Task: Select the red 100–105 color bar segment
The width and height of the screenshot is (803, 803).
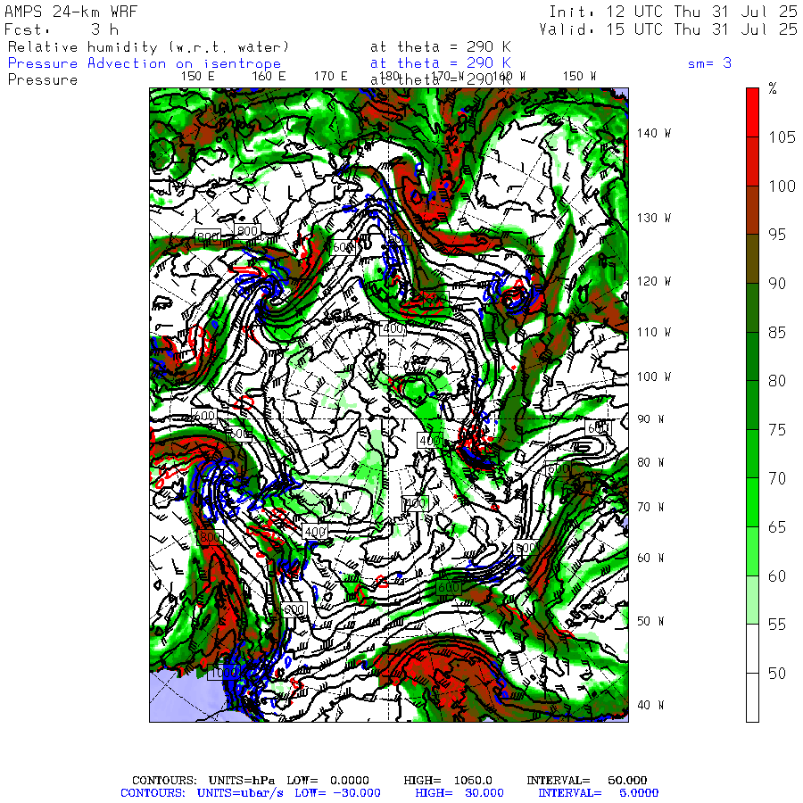Action: point(752,161)
